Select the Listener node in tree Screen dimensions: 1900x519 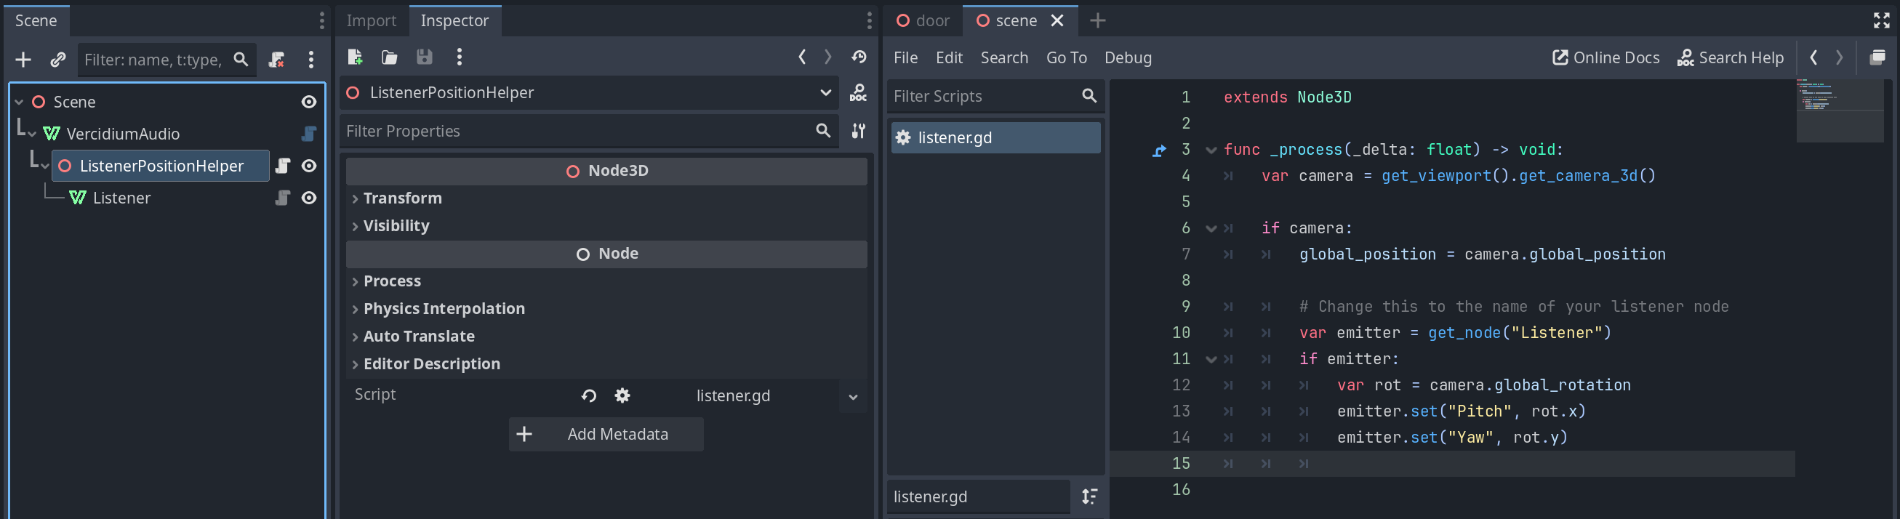[x=121, y=198]
